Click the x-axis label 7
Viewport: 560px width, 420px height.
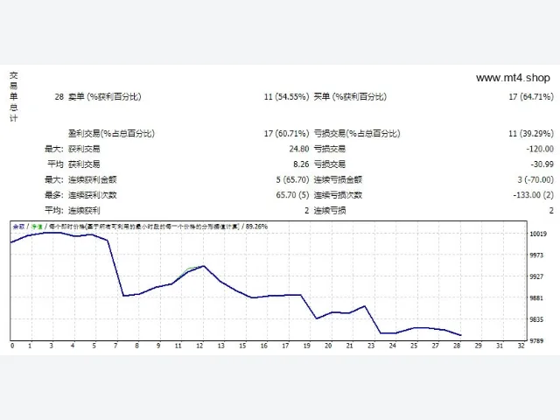coord(115,346)
